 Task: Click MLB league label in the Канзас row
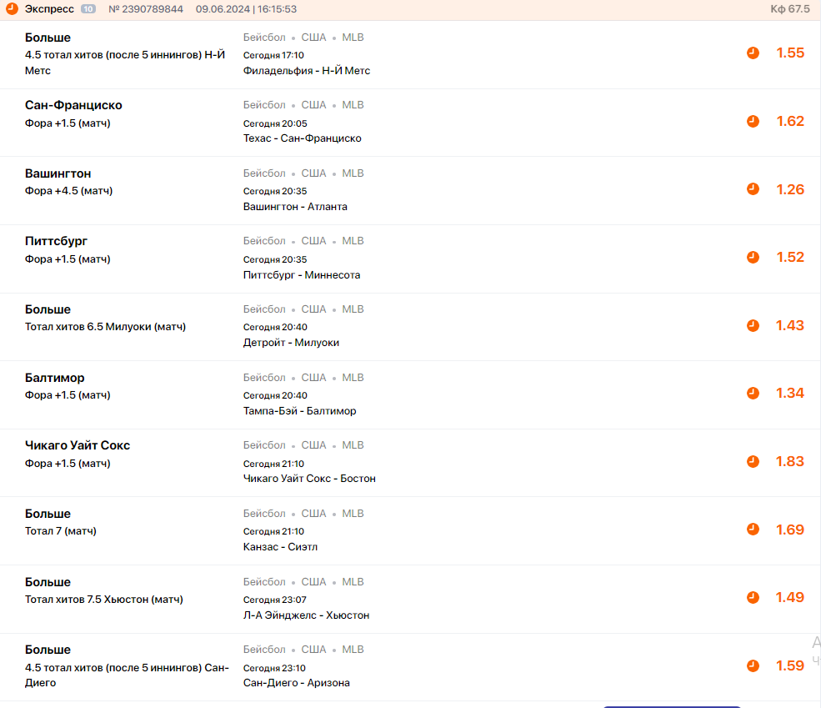click(x=353, y=514)
